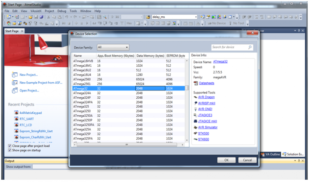The image size is (310, 182).
Task: Expand the Undo history dropdown arrow
Action: [x=71, y=17]
